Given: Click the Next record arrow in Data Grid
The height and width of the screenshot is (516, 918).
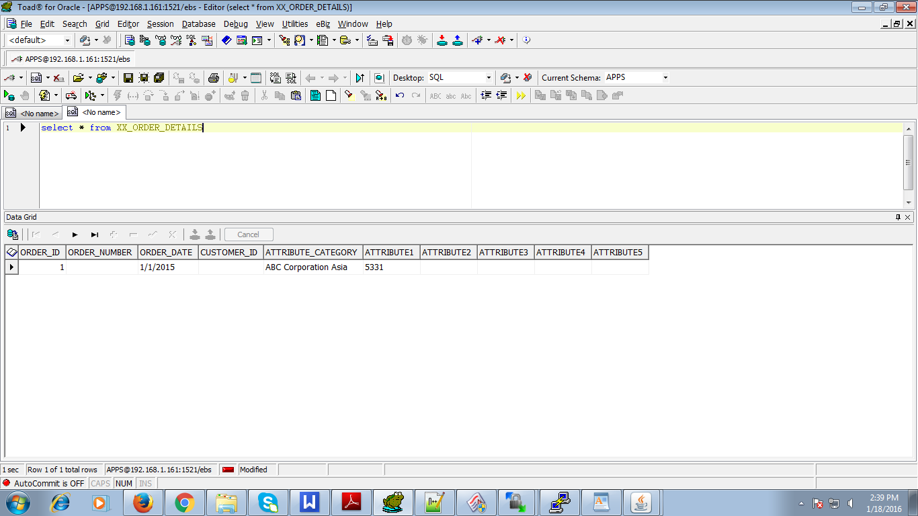Looking at the screenshot, I should [x=75, y=234].
